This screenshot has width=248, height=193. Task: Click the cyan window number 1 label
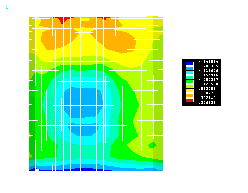tap(7, 8)
